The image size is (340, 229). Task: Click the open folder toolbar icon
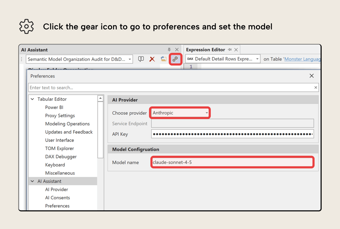pos(164,59)
